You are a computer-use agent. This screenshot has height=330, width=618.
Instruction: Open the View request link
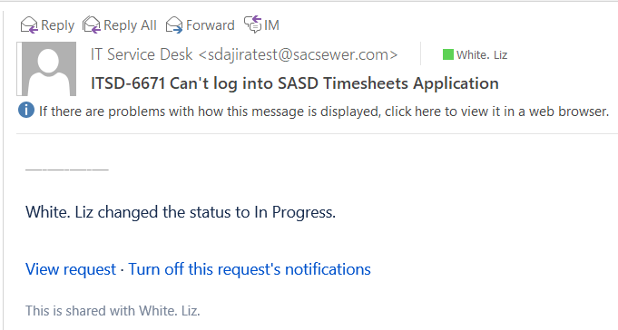71,269
